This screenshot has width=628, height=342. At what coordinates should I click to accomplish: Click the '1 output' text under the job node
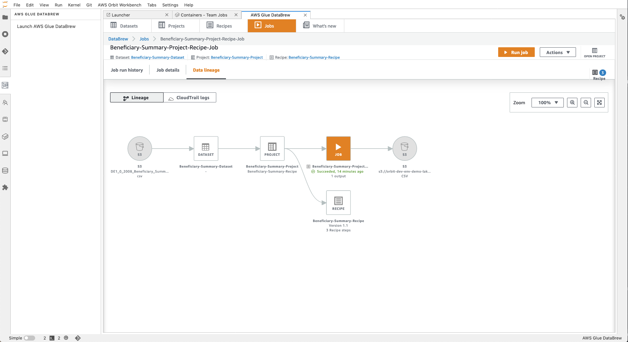point(338,176)
